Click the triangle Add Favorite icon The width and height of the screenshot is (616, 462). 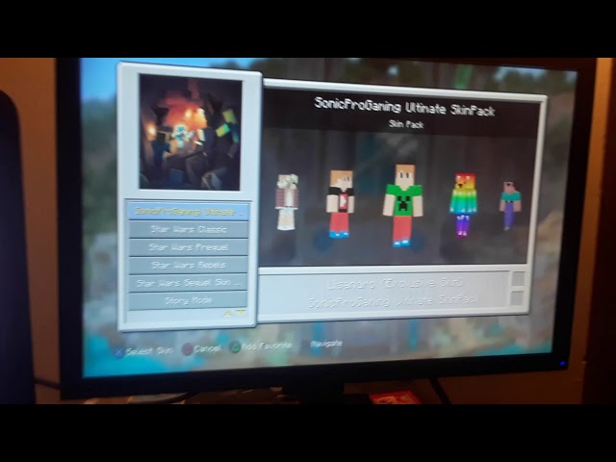[x=235, y=347]
